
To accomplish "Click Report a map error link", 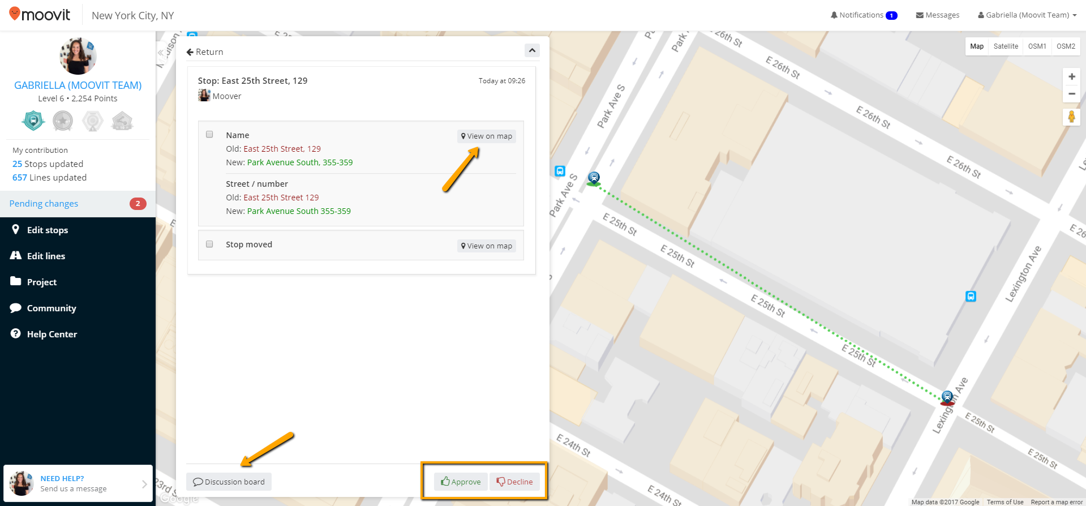I will point(1057,502).
